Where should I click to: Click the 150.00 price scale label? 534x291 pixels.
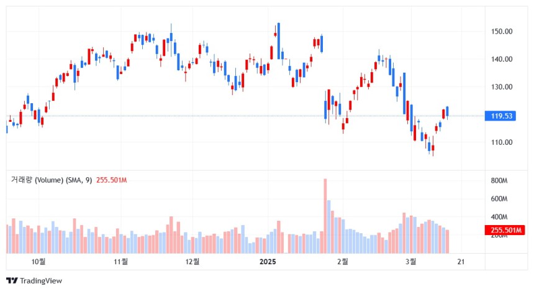click(x=501, y=31)
